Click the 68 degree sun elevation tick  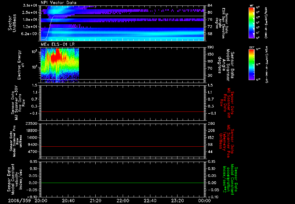[210, 34]
